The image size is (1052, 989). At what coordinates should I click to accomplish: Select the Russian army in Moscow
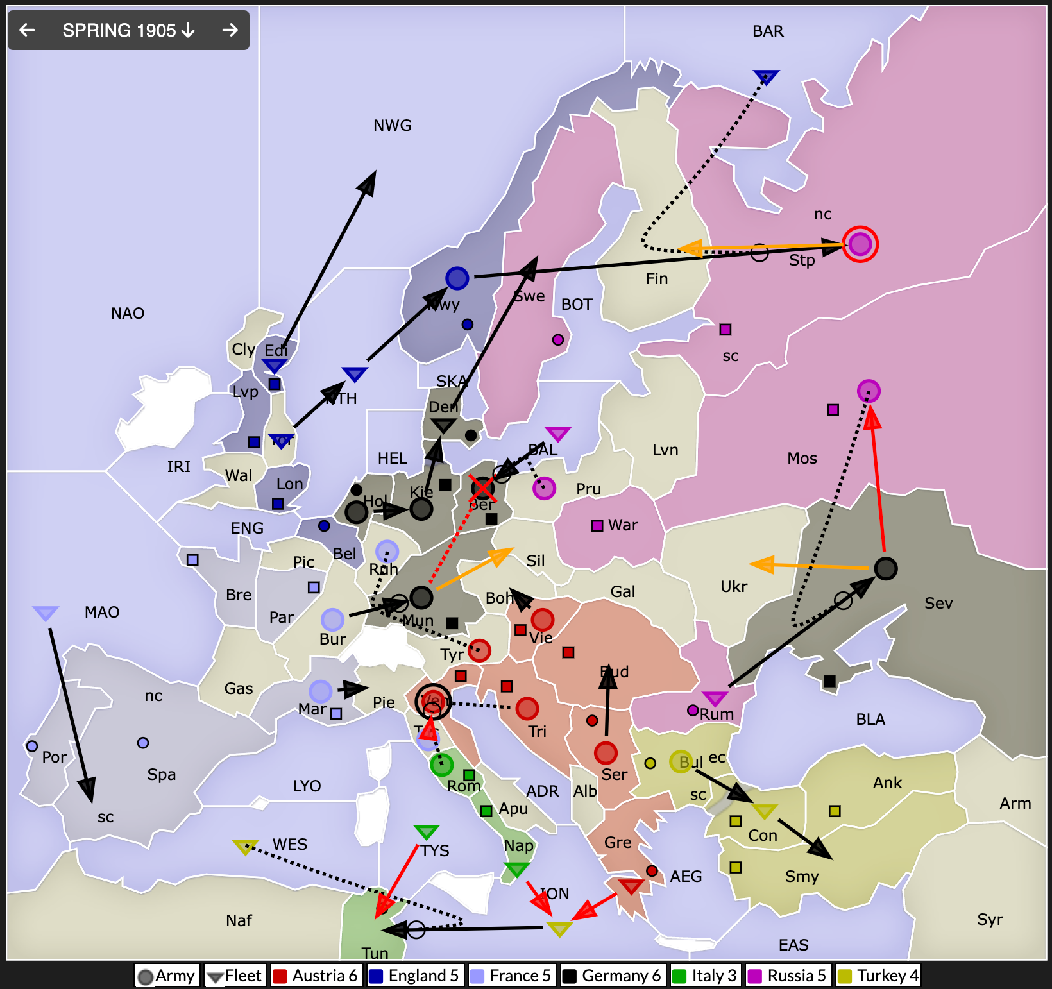(x=869, y=391)
